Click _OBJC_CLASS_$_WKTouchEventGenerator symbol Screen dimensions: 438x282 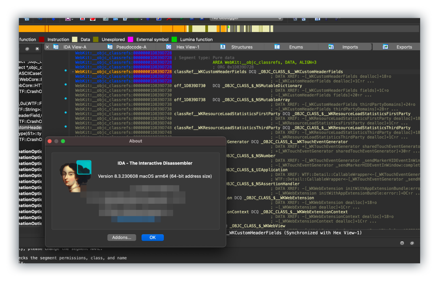pyautogui.click(x=304, y=142)
